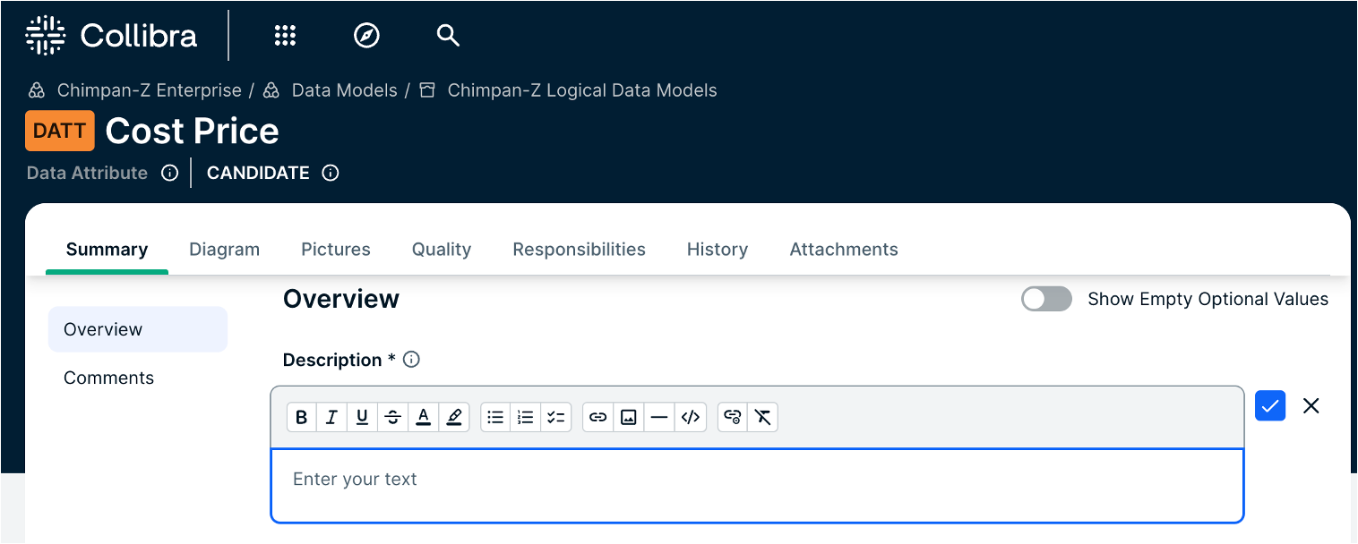Insert a bulleted list

tap(495, 417)
